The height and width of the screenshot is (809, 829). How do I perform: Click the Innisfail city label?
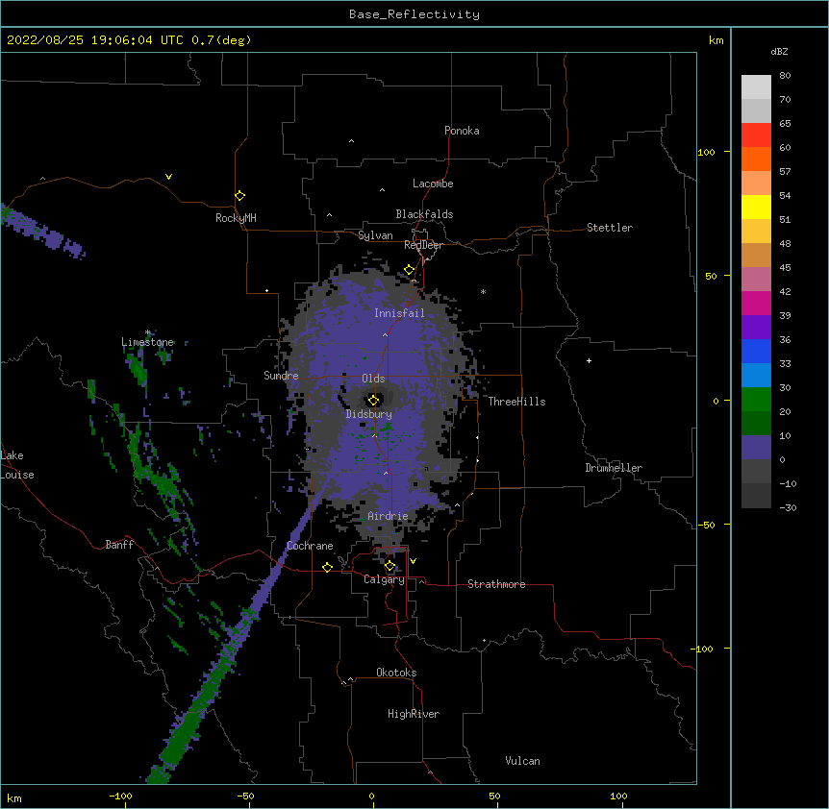click(x=399, y=313)
